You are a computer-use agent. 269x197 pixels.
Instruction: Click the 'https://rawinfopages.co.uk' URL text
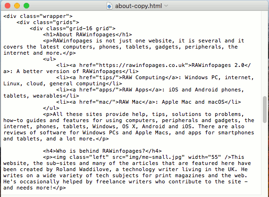[x=142, y=65]
